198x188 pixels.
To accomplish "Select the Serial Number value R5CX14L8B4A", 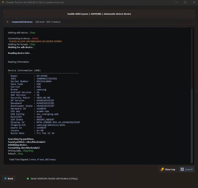I will [x=44, y=81].
